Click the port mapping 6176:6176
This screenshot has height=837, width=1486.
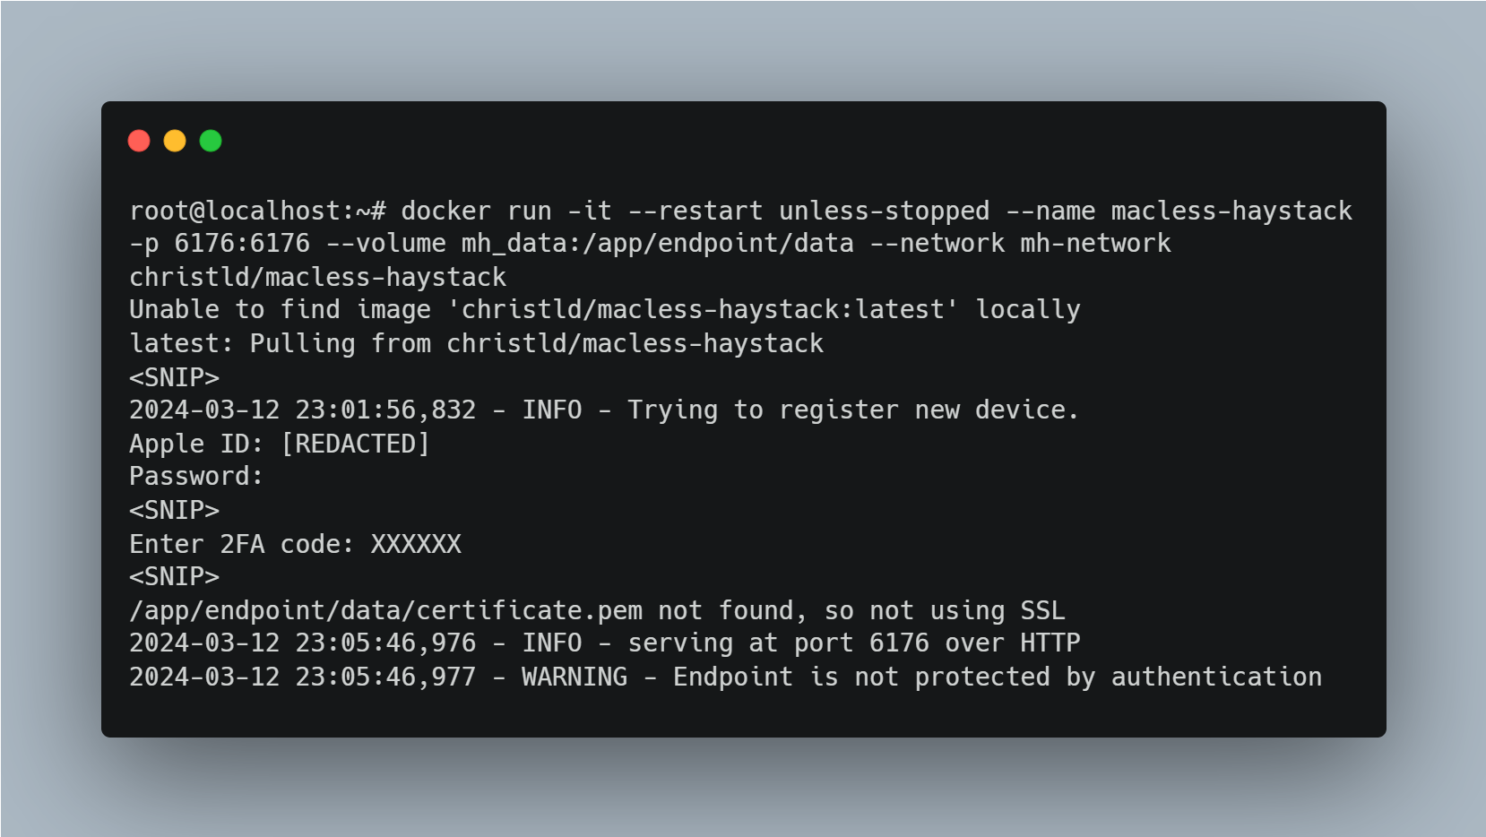(x=242, y=244)
